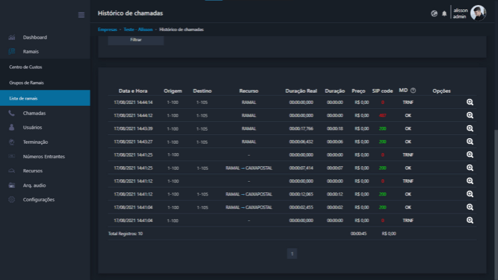Open Grupos de Ramais submenu
Viewport: 498px width, 280px height.
click(x=26, y=82)
